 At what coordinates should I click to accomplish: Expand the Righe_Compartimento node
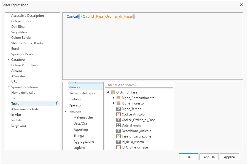114,98
